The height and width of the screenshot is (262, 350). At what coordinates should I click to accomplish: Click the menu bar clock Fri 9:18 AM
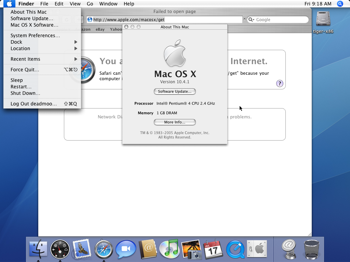tap(318, 4)
